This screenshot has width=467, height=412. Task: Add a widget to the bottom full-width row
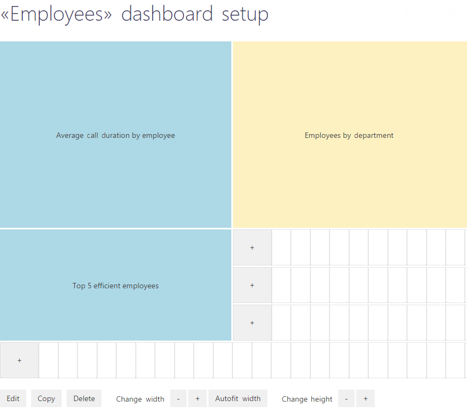coord(19,360)
